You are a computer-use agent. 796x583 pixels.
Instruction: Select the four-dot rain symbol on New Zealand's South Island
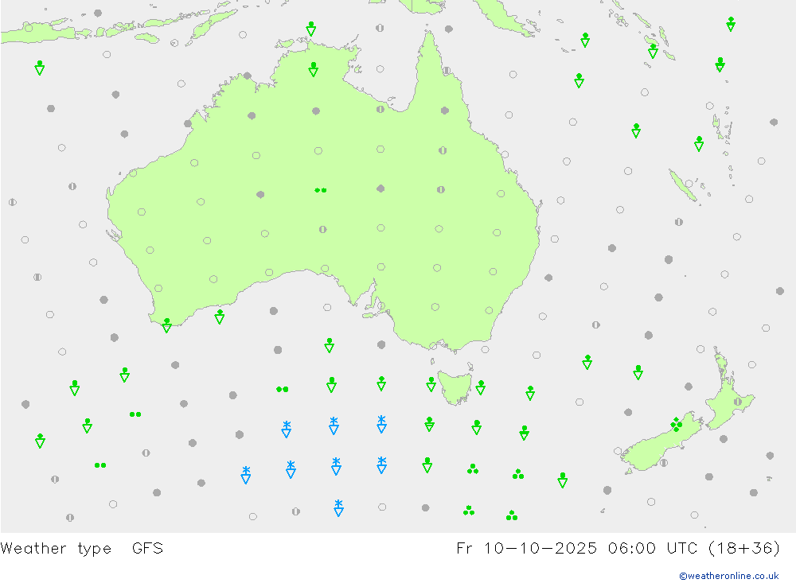pyautogui.click(x=676, y=424)
